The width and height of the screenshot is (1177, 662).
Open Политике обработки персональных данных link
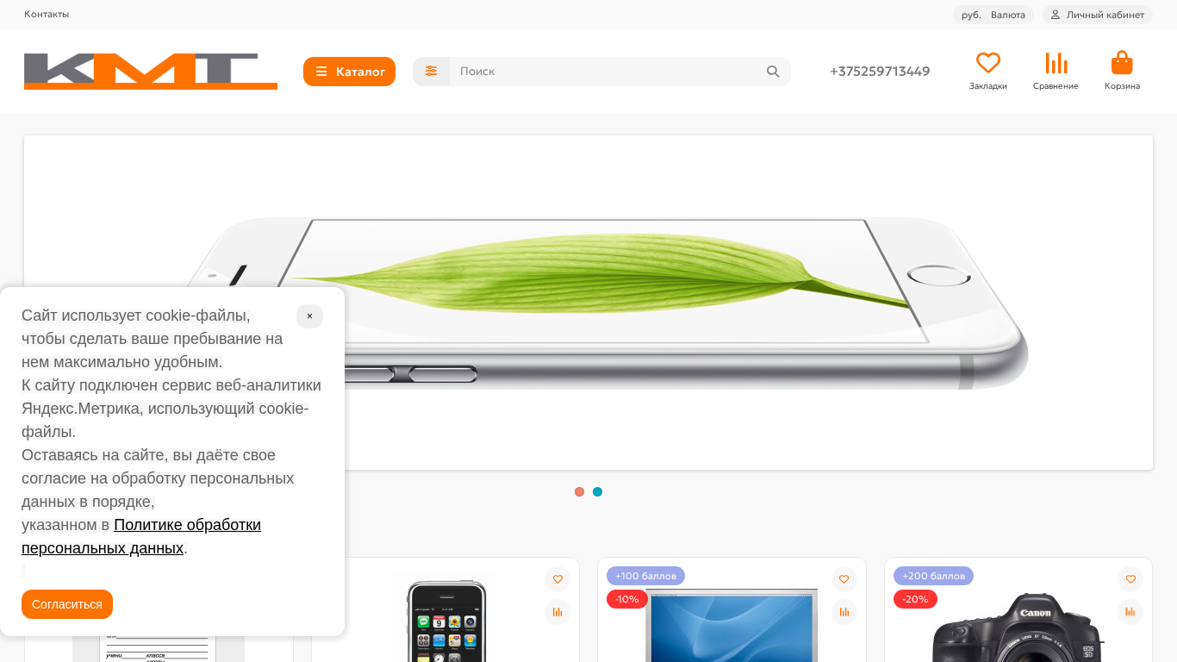coord(141,536)
